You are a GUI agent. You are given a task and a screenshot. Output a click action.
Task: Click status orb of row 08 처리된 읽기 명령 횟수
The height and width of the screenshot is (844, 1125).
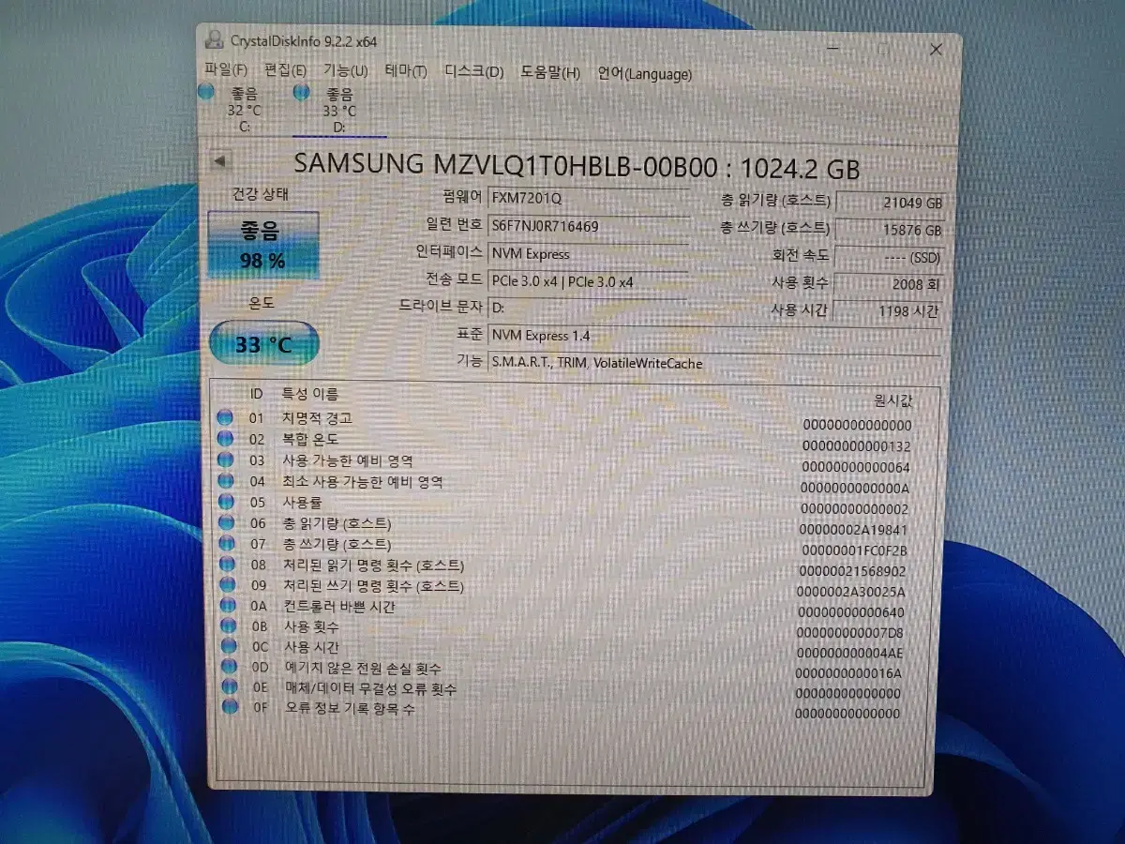pyautogui.click(x=226, y=565)
